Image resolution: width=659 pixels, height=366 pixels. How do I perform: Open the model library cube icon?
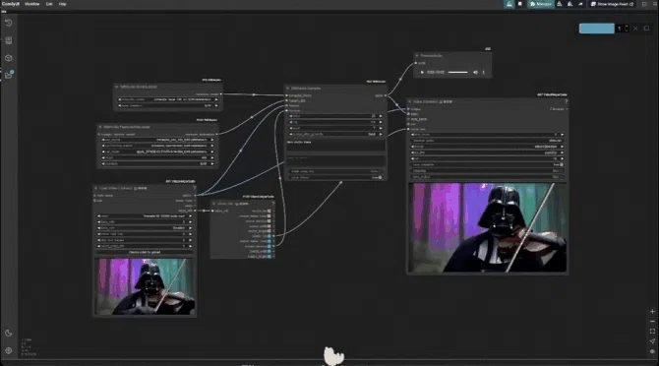9,58
